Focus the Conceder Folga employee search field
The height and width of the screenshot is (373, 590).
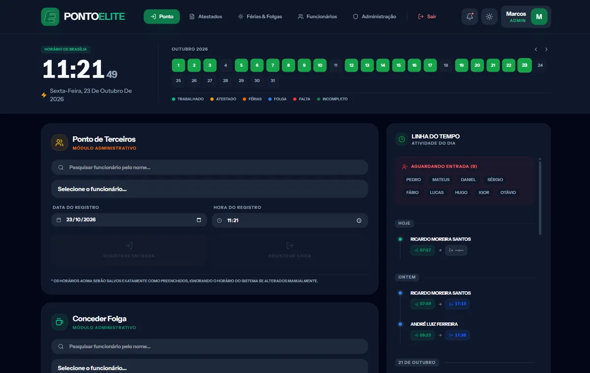[209, 346]
